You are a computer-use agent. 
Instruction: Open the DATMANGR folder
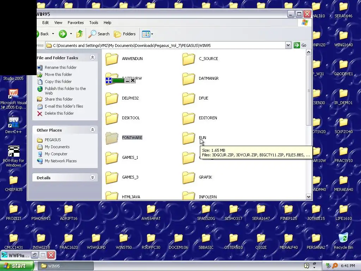tap(200, 79)
